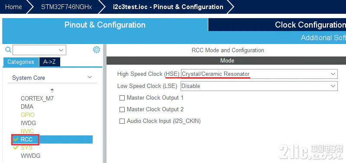The width and height of the screenshot is (346, 163).
Task: Select NVIC in System Core list
Action: coord(27,131)
